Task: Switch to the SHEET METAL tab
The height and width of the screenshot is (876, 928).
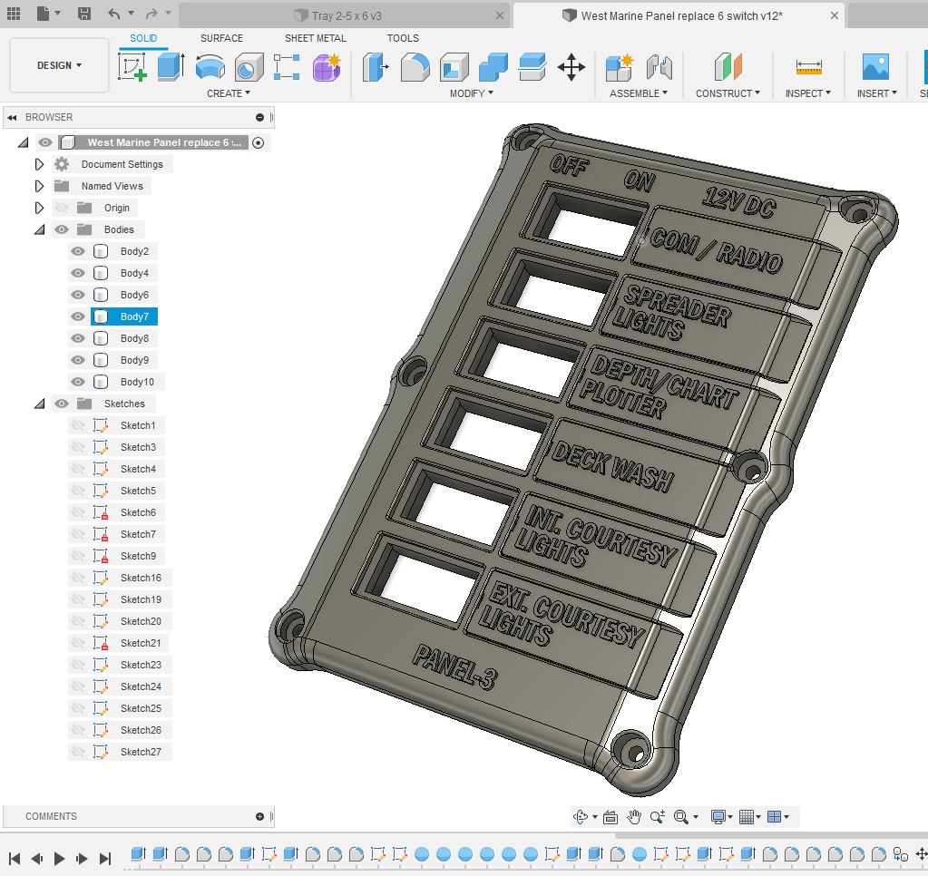Action: pos(316,38)
